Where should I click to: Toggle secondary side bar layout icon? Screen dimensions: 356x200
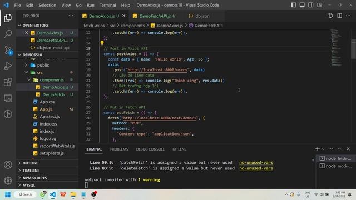click(x=311, y=5)
